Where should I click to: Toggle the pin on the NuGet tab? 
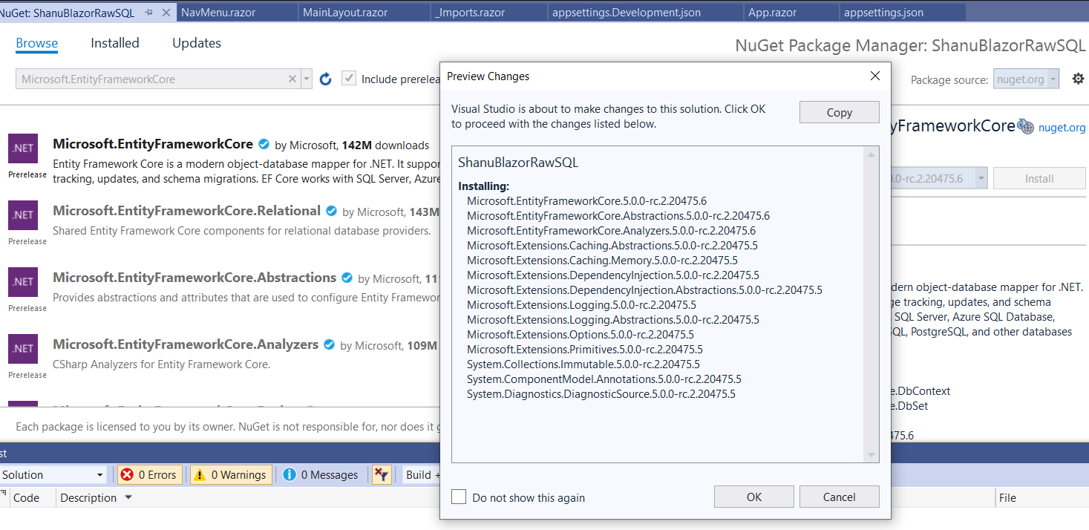pos(148,13)
